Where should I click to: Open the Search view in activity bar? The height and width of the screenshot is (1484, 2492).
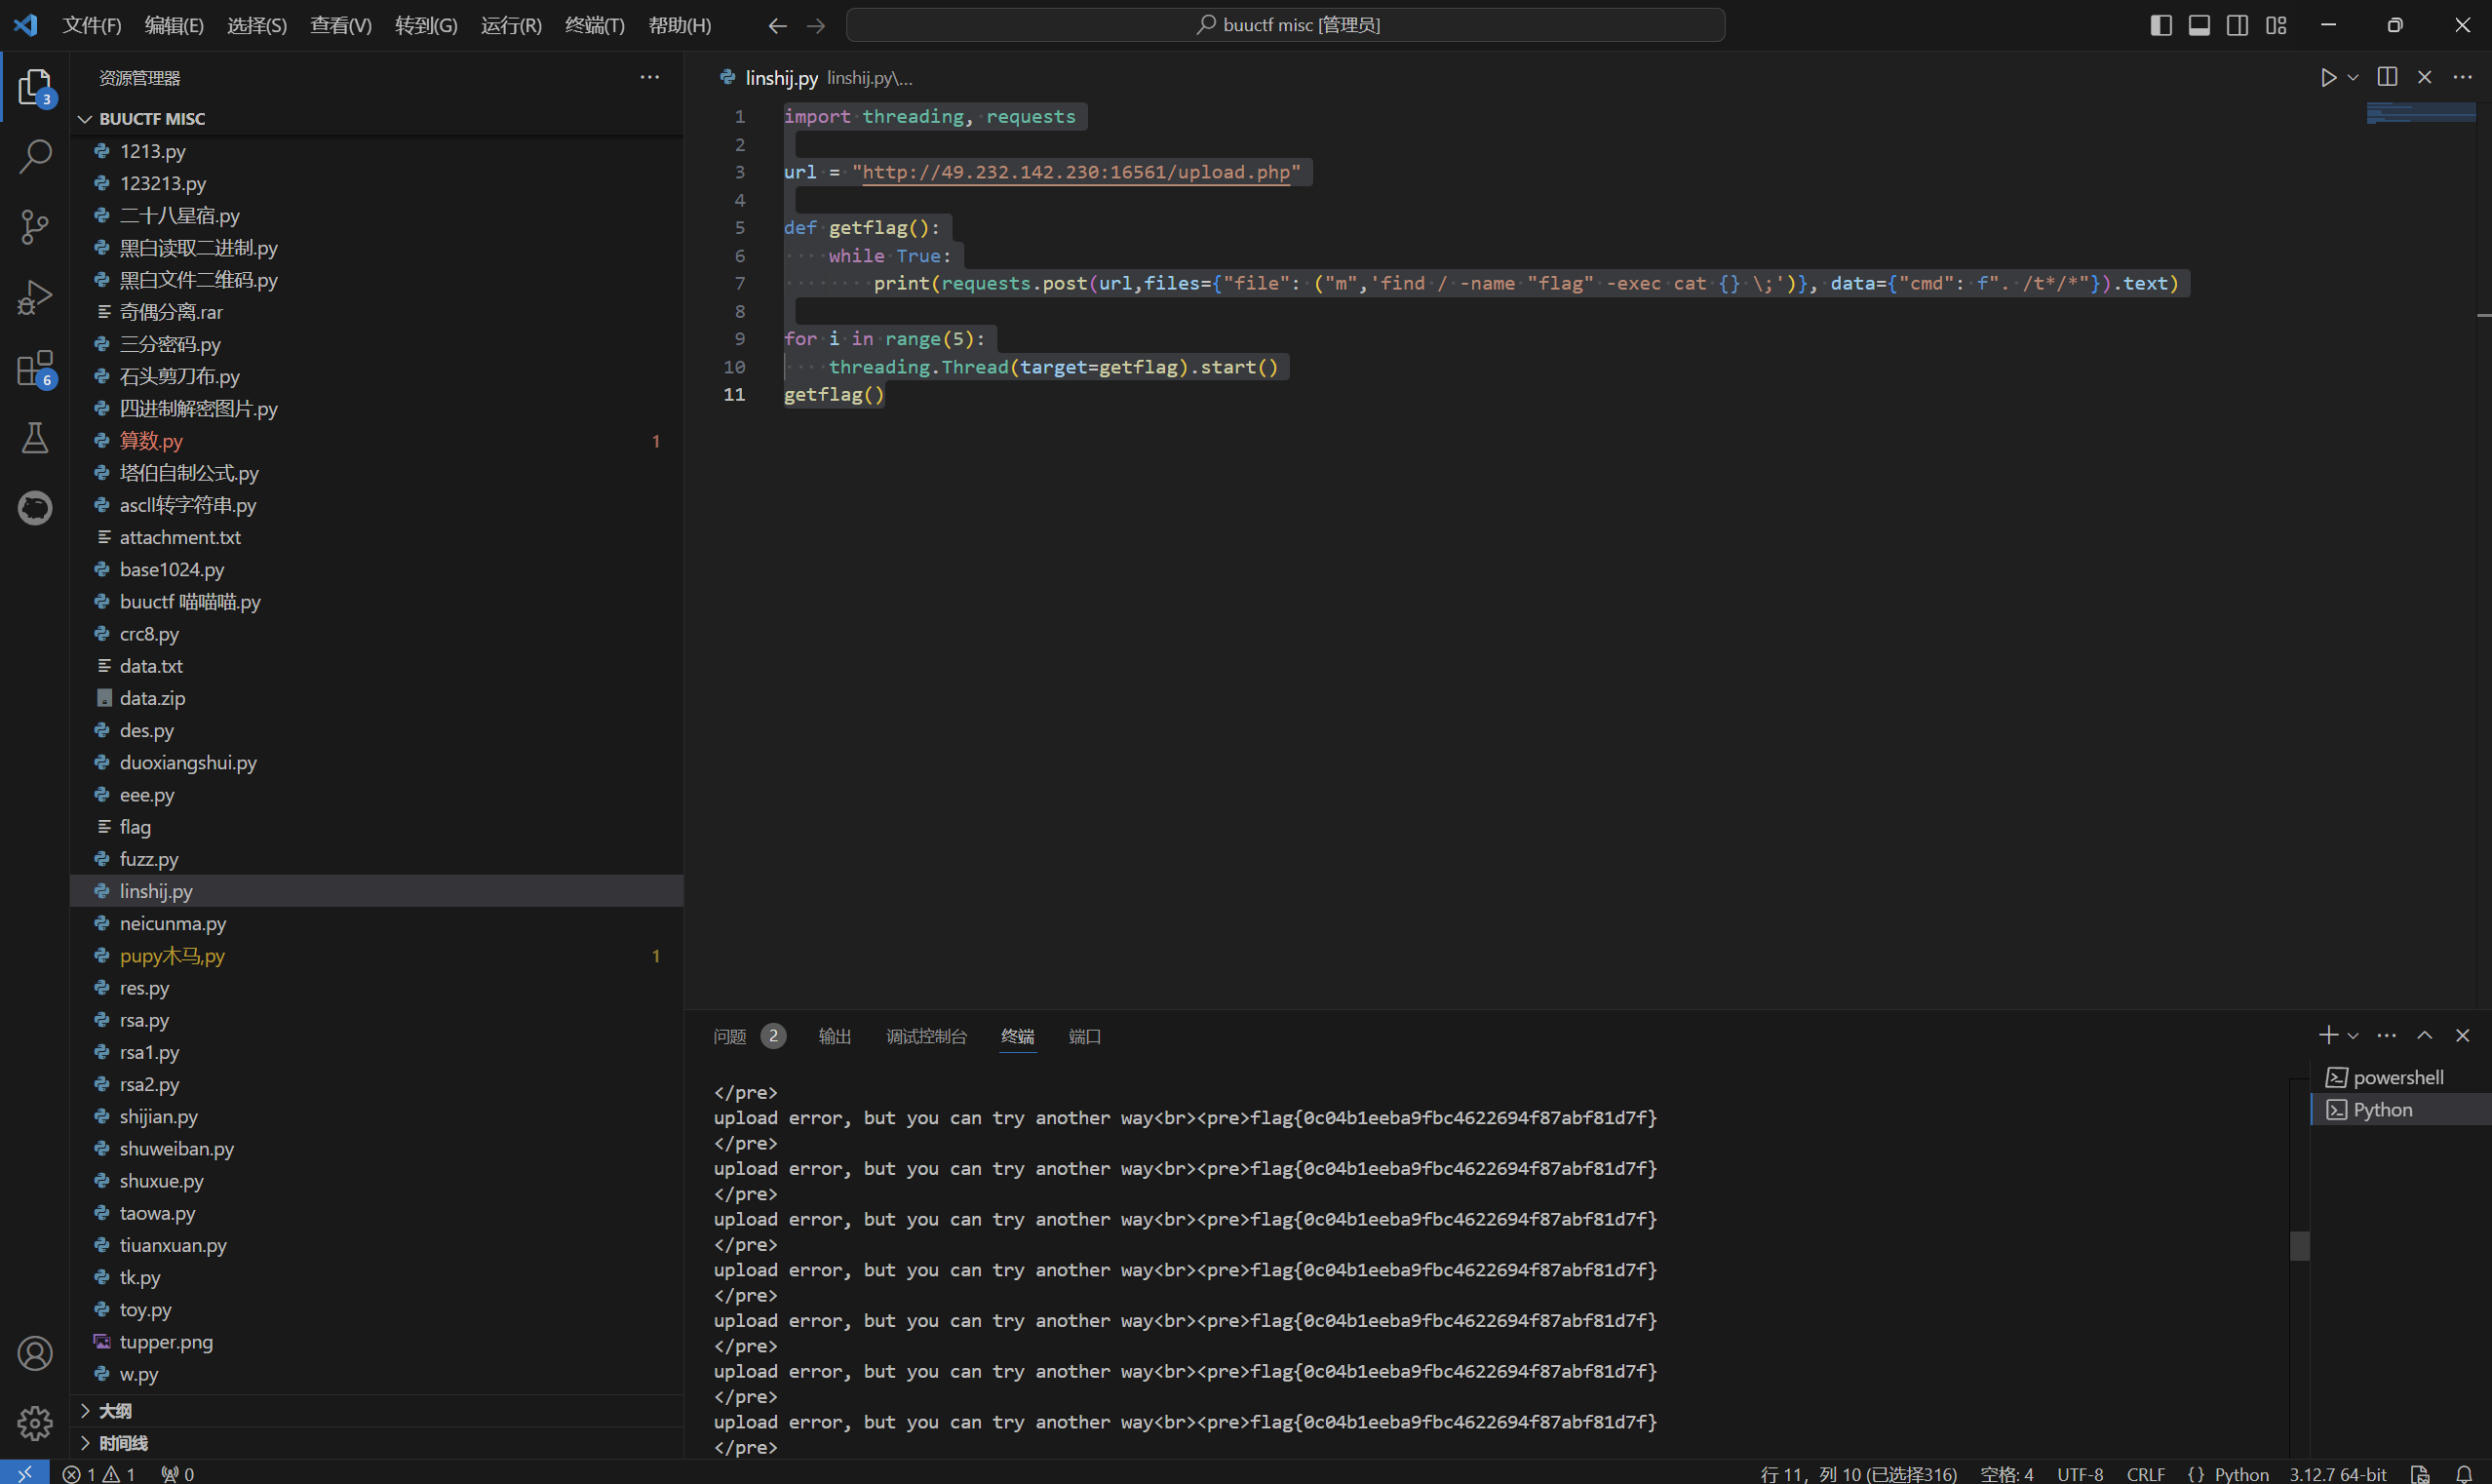coord(35,156)
